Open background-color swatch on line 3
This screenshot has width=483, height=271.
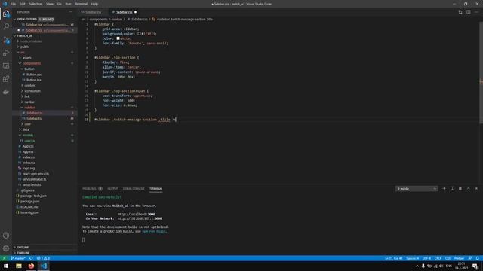click(x=139, y=34)
